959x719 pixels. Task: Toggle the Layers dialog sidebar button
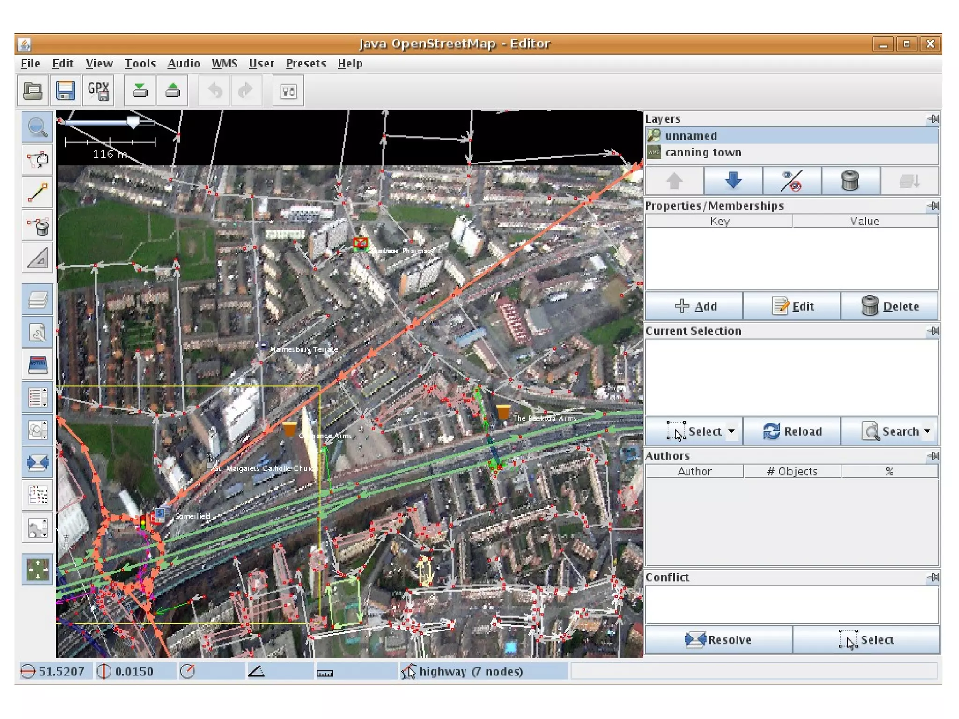[x=37, y=299]
